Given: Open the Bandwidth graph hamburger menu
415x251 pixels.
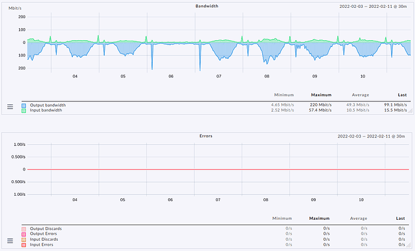Looking at the screenshot, I should point(10,106).
